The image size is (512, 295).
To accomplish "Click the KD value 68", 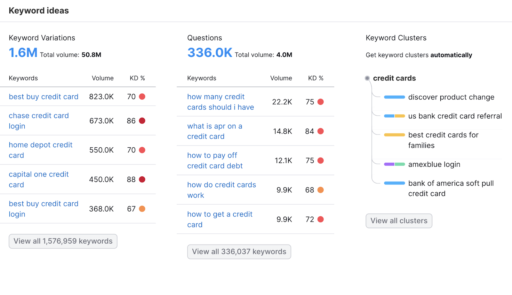I will click(309, 190).
